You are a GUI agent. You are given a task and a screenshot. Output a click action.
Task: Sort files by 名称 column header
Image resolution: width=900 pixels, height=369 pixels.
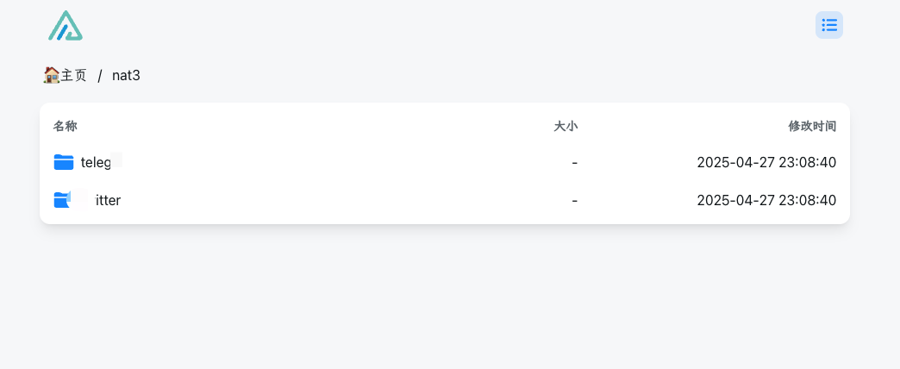point(66,126)
